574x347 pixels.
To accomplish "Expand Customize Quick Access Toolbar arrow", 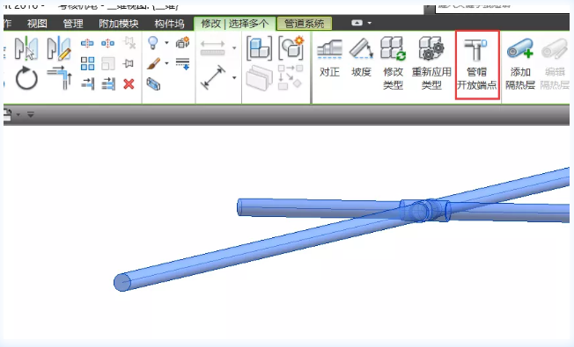I will (x=31, y=115).
